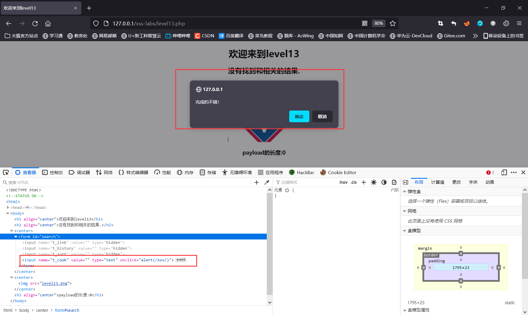Viewport: 528px width, 315px height.
Task: Open the level13.png link in the inspector
Action: [x=54, y=283]
